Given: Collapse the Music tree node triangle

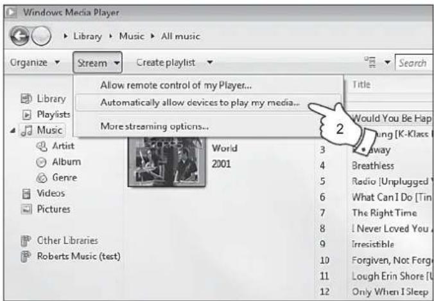Looking at the screenshot, I should point(13,131).
